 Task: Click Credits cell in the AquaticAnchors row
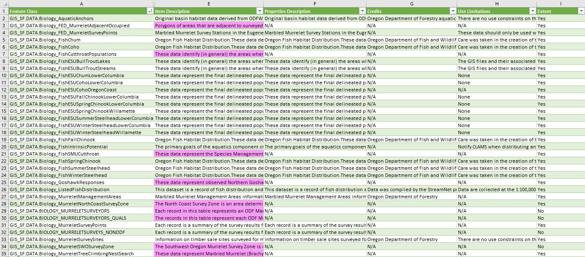pyautogui.click(x=411, y=18)
